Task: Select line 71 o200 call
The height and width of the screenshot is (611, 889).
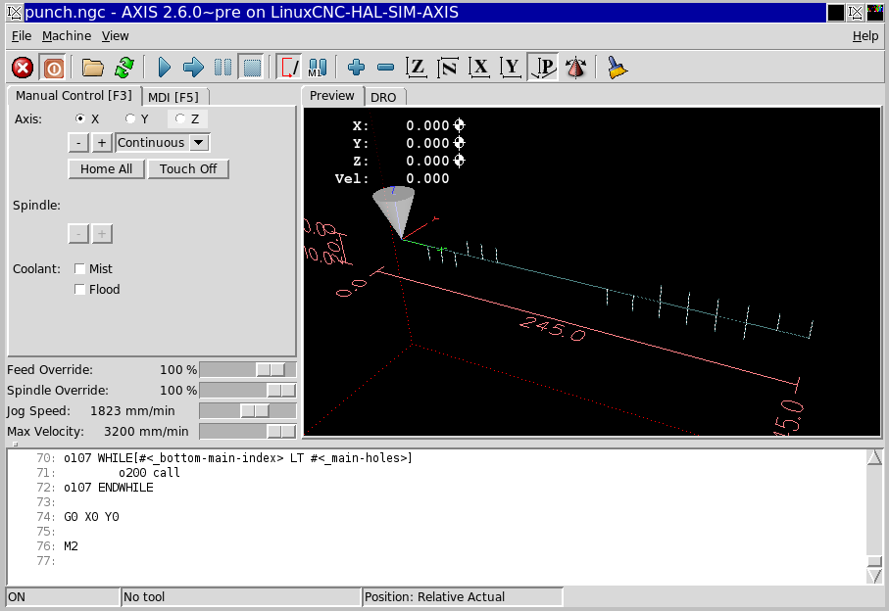Action: click(149, 473)
